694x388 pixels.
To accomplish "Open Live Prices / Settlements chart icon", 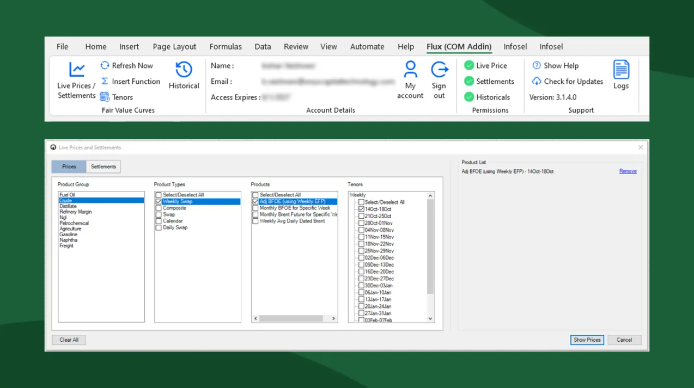I will click(77, 70).
